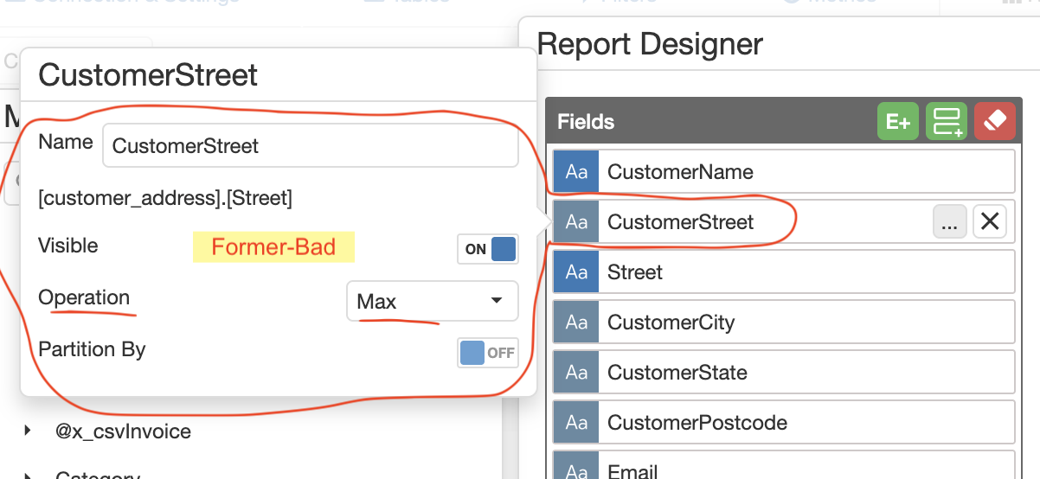Viewport: 1040px width, 479px height.
Task: Click the Aa type icon for CustomerState
Action: (576, 373)
